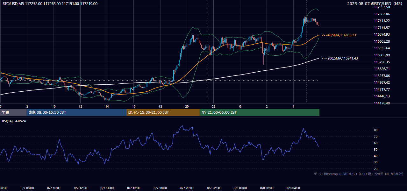This screenshot has height=191, width=407.
Task: Click the RSI axis level 30
Action: (x=375, y=162)
